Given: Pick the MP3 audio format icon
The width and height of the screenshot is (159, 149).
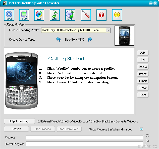Looking at the screenshot, I should coord(70,15).
